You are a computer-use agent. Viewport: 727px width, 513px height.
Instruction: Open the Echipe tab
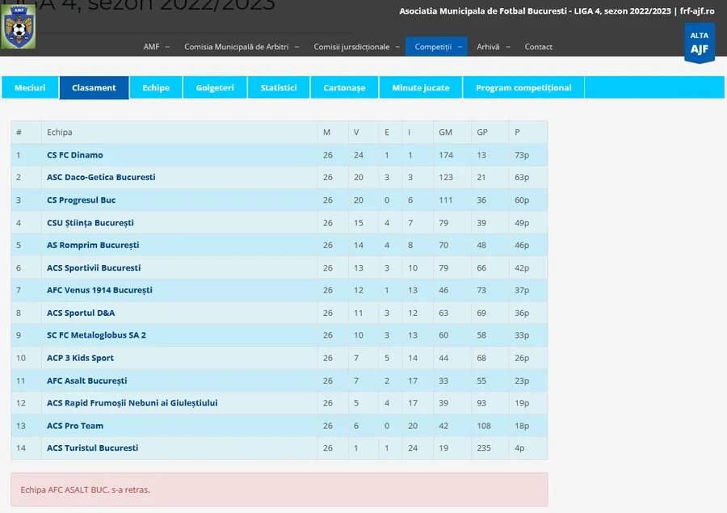click(156, 87)
